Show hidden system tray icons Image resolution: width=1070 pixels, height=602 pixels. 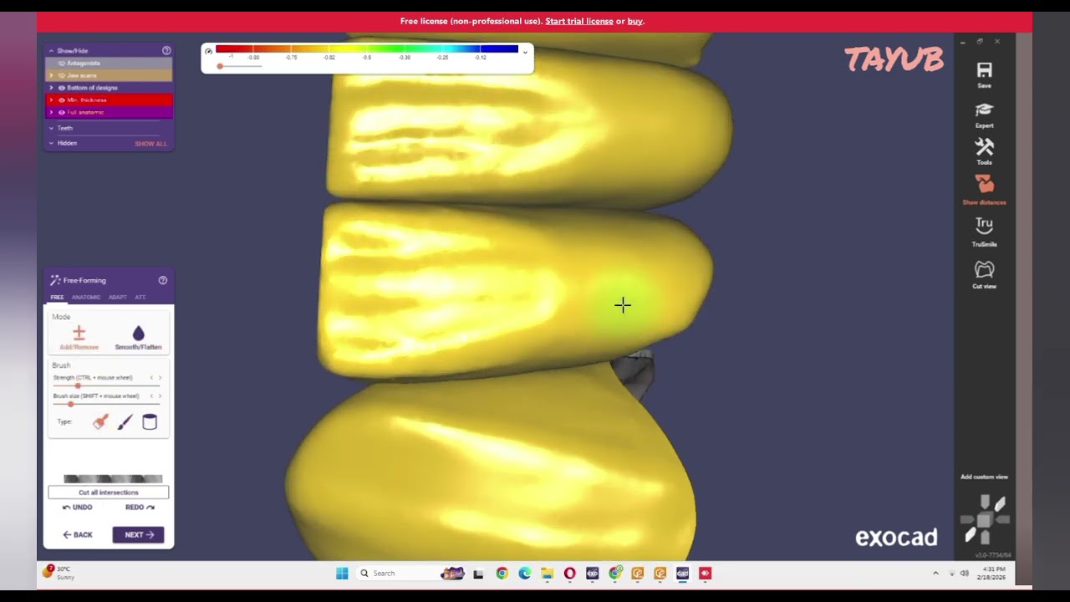tap(935, 573)
